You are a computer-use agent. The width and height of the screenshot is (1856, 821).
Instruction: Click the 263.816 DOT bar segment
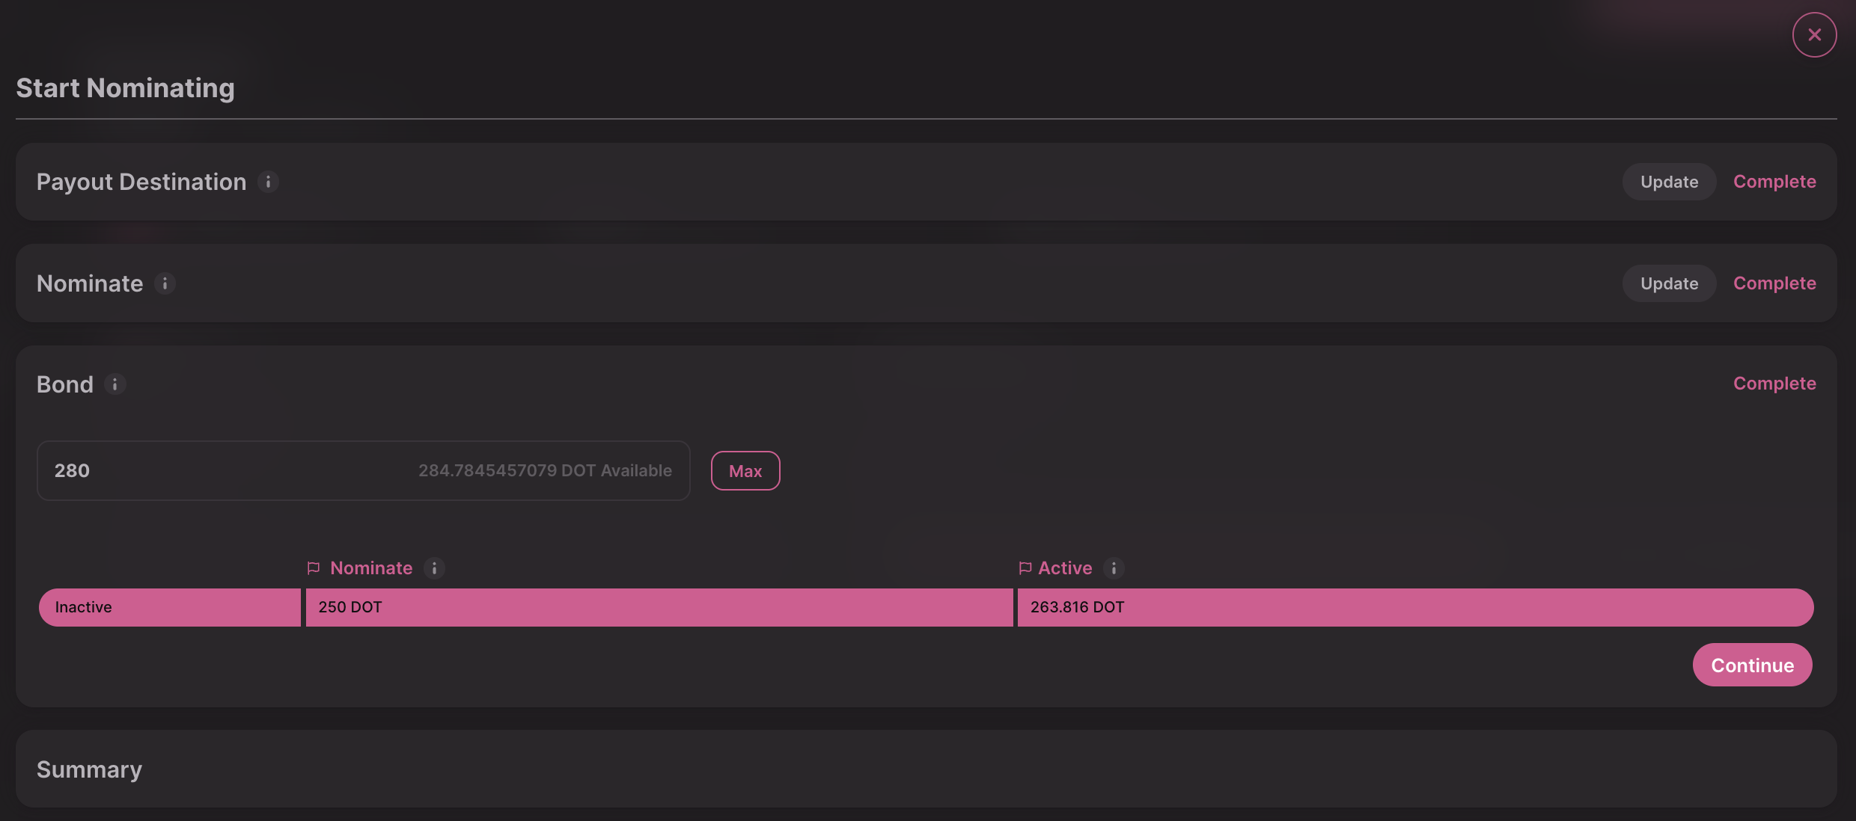point(1414,607)
